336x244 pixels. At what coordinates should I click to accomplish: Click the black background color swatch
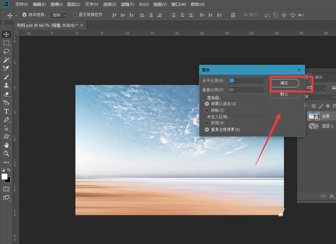9,181
